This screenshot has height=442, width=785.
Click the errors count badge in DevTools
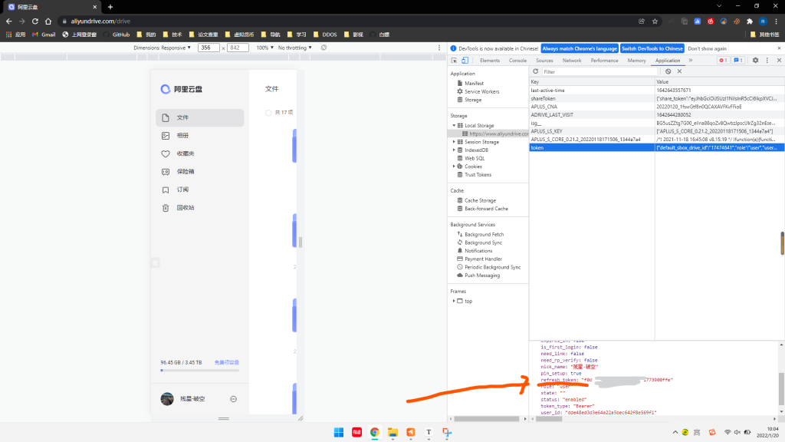pyautogui.click(x=723, y=60)
